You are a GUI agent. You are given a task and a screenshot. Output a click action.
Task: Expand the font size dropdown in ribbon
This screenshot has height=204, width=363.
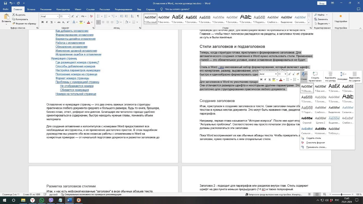coord(69,16)
